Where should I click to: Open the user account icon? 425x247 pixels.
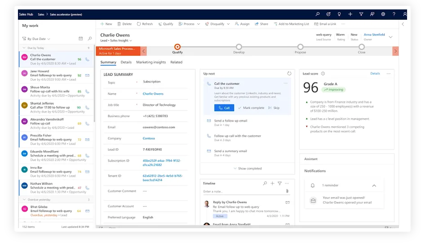coord(405,14)
